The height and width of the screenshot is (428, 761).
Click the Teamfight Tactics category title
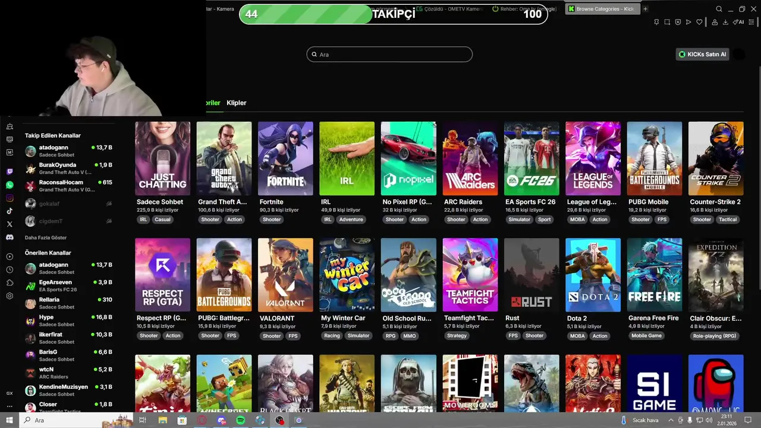[x=469, y=318]
